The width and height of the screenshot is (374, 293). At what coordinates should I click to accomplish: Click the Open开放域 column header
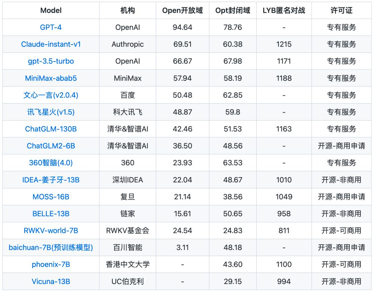coord(182,10)
